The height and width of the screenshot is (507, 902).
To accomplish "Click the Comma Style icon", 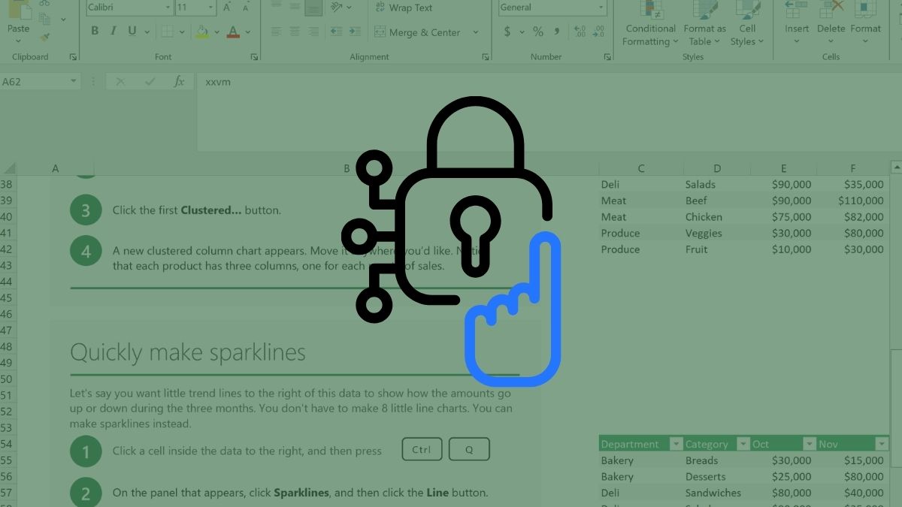I will click(556, 32).
